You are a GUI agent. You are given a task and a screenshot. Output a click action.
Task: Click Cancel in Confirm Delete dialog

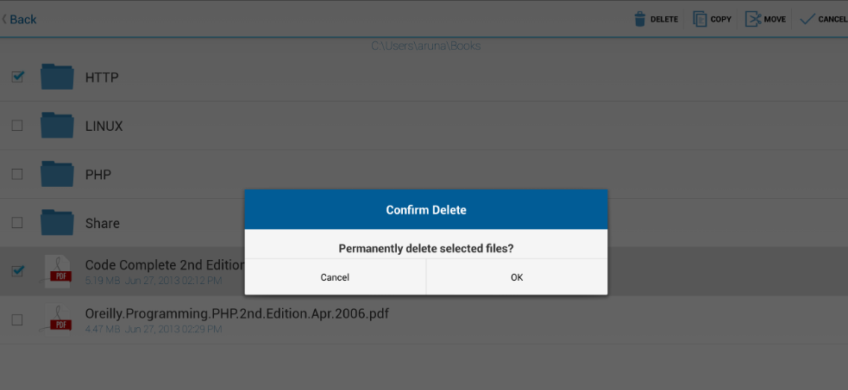[x=336, y=277]
